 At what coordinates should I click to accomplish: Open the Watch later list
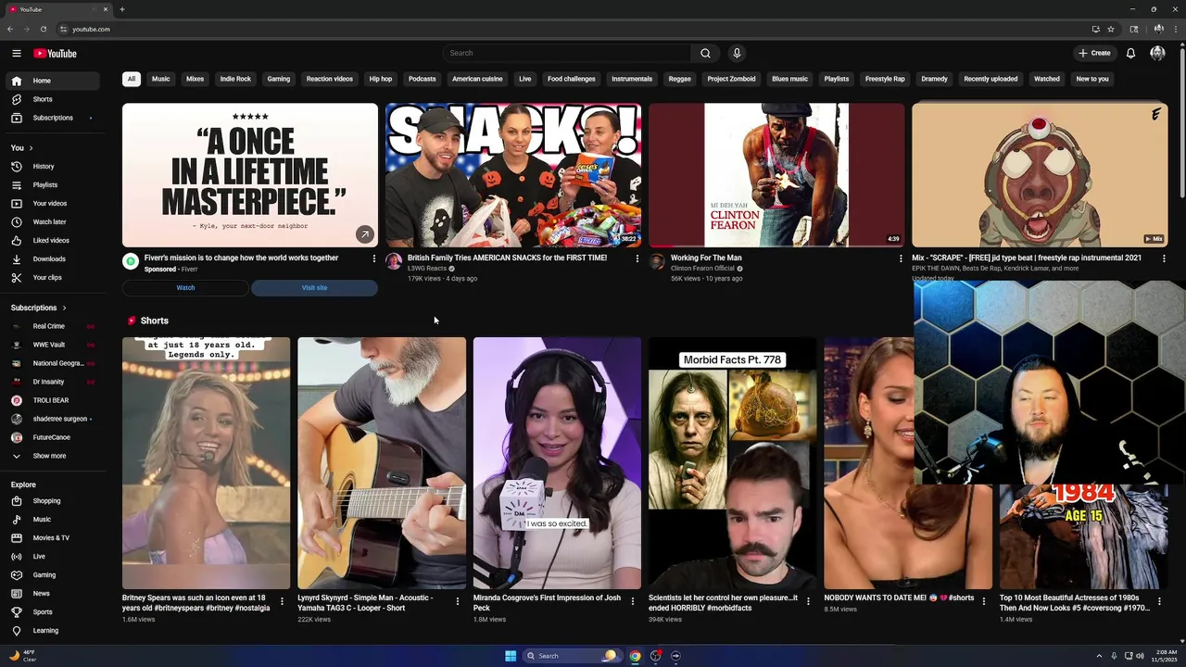(x=52, y=221)
